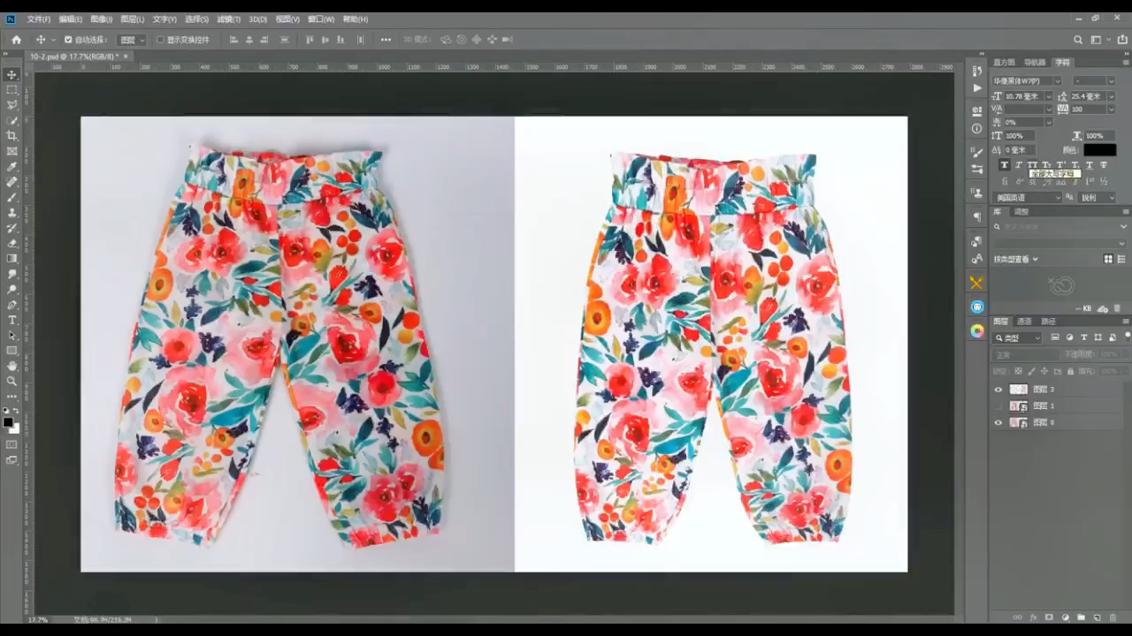Select the Eyedropper tool
Image resolution: width=1132 pixels, height=636 pixels.
click(x=11, y=166)
